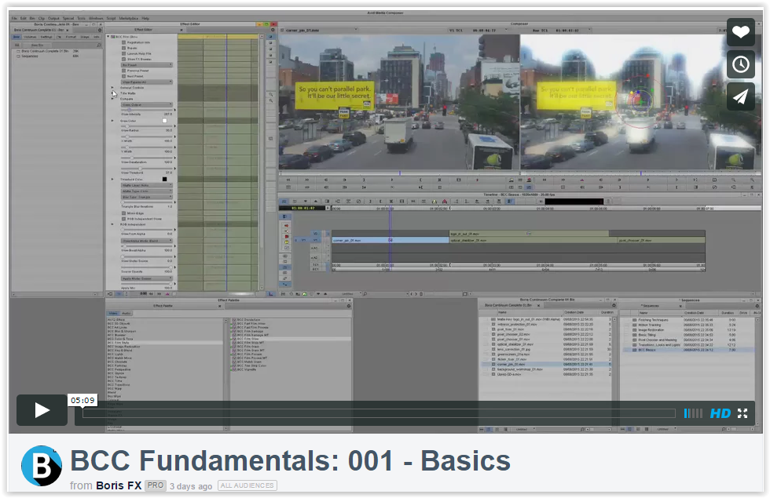Screen dimensions: 770x498
Task: Open sharing via the paper plane icon
Action: tap(739, 96)
